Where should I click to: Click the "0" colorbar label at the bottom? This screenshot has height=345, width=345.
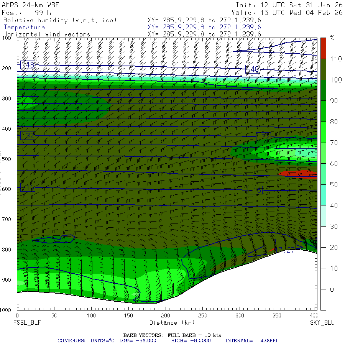click(x=332, y=289)
